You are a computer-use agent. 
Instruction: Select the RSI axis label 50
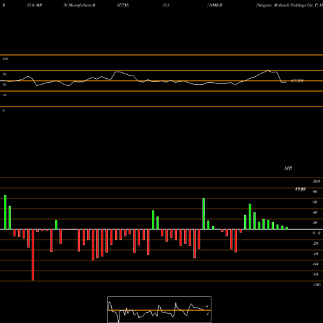pos(5,85)
